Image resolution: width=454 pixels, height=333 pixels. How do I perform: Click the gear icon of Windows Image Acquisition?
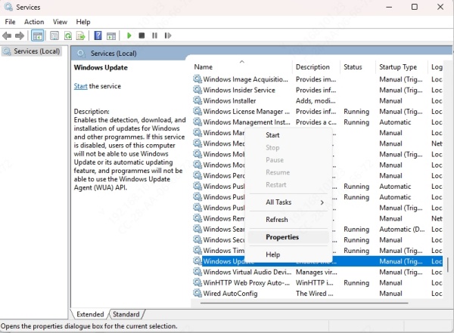(197, 79)
